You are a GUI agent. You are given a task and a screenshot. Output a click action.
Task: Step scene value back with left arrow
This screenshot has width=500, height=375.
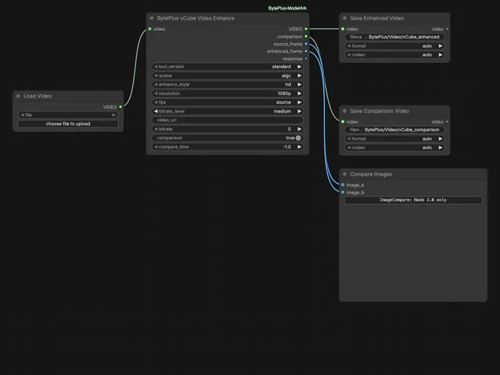pos(156,76)
